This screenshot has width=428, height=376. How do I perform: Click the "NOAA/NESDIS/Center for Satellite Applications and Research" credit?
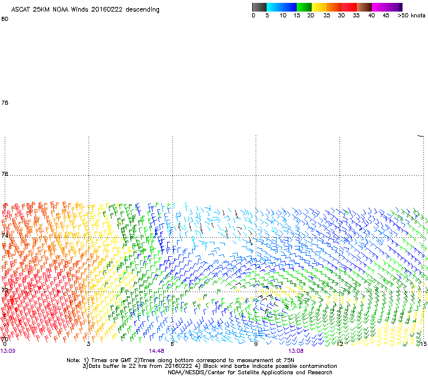[x=250, y=373]
